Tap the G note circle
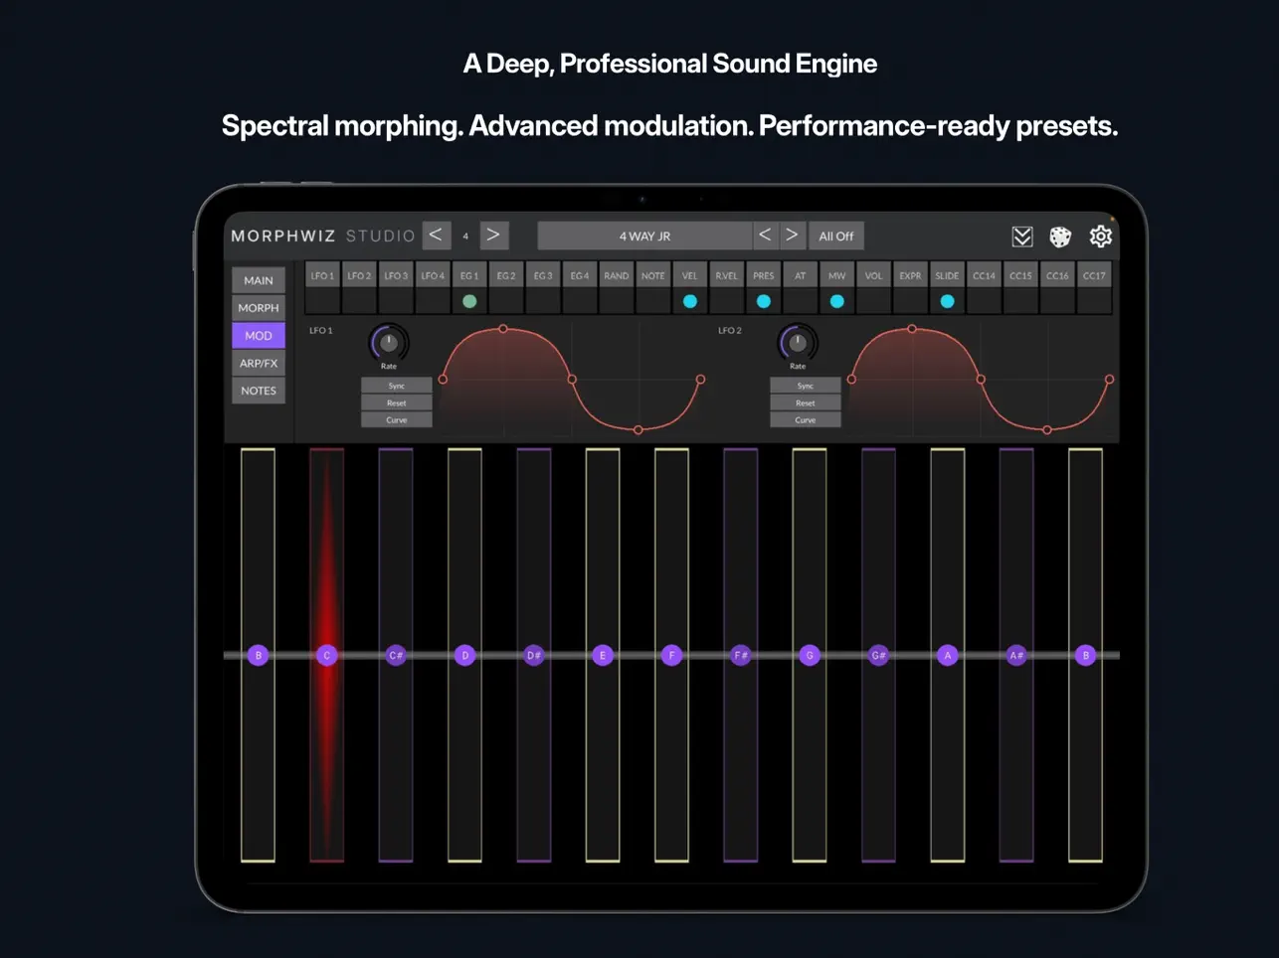The height and width of the screenshot is (958, 1279). 810,655
